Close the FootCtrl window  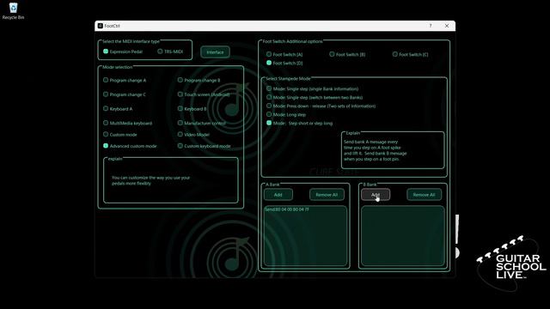pos(447,26)
